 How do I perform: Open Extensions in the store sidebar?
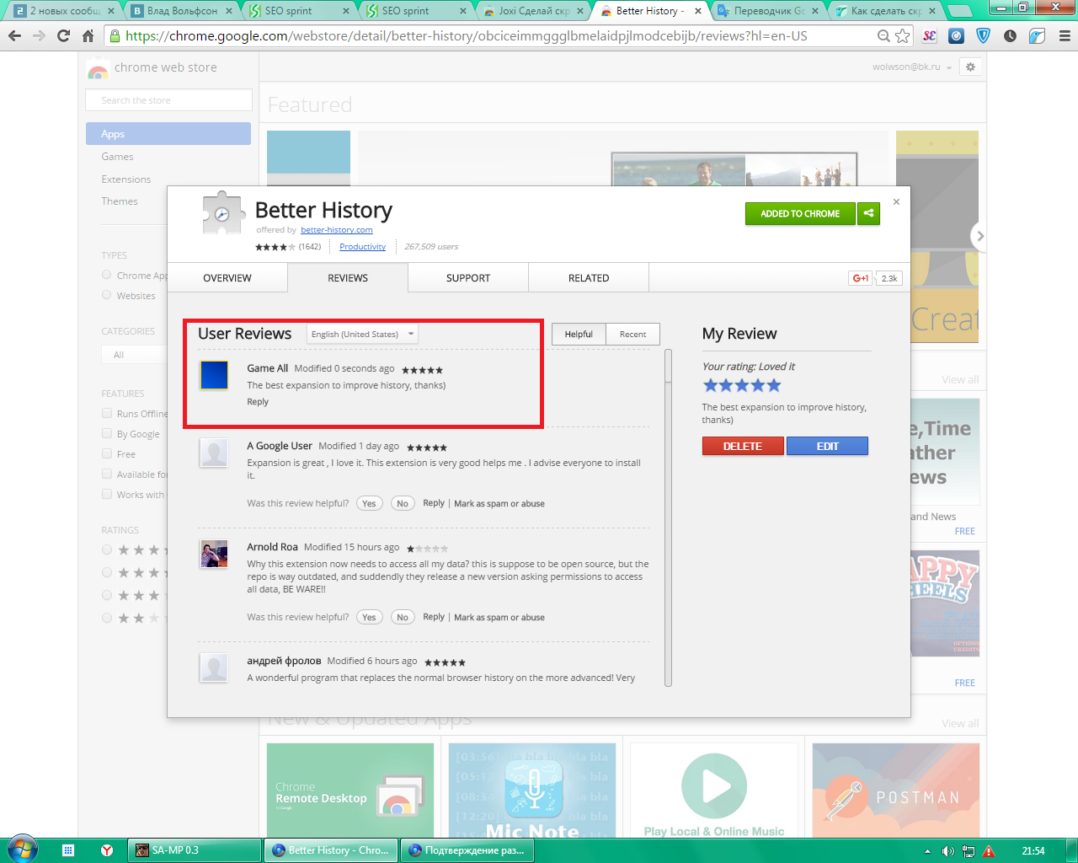coord(126,180)
